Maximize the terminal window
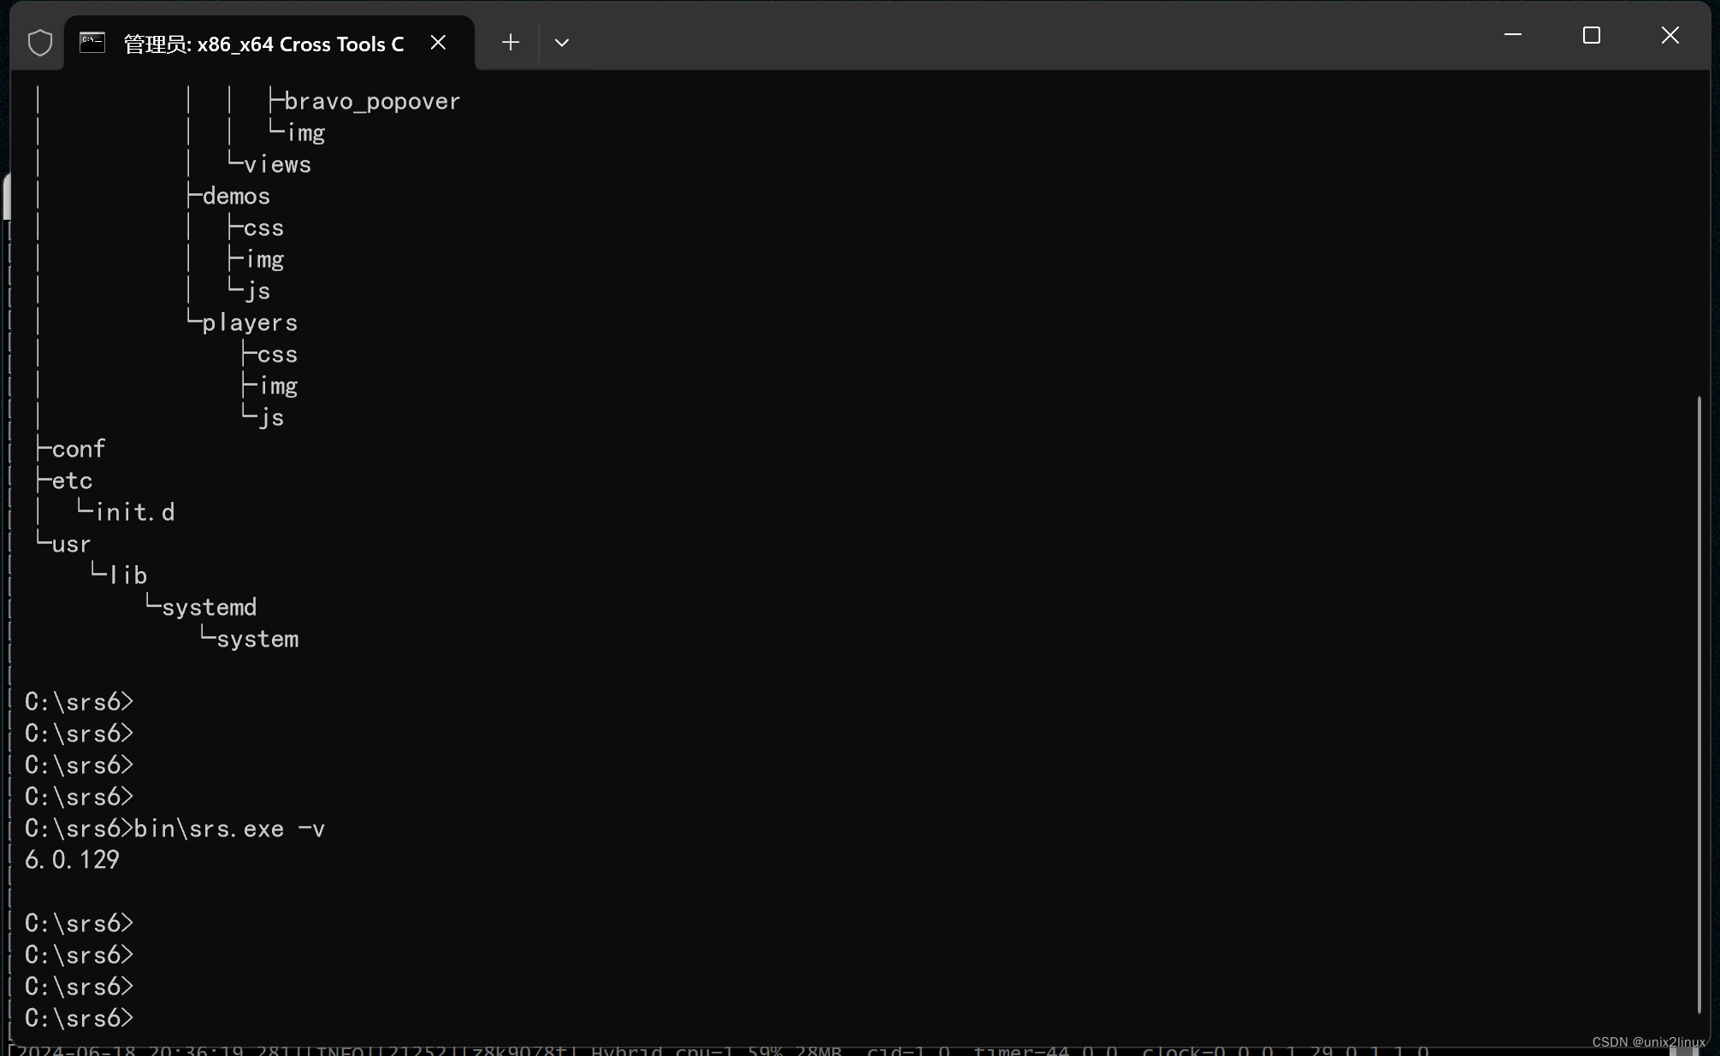The height and width of the screenshot is (1056, 1720). (1591, 35)
